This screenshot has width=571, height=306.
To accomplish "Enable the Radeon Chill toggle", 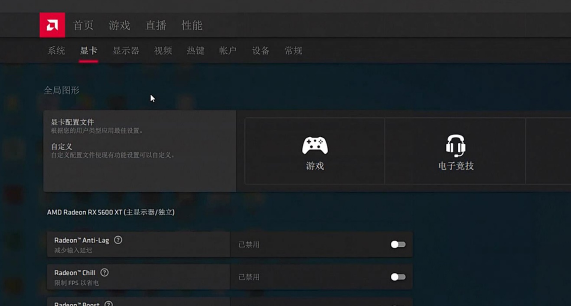I will [398, 277].
